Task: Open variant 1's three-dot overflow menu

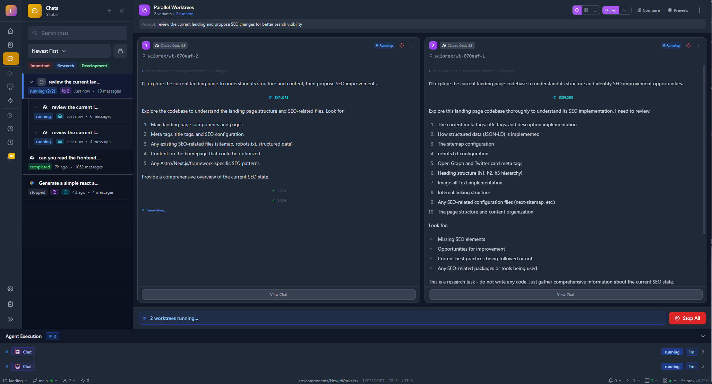Action: (412, 45)
